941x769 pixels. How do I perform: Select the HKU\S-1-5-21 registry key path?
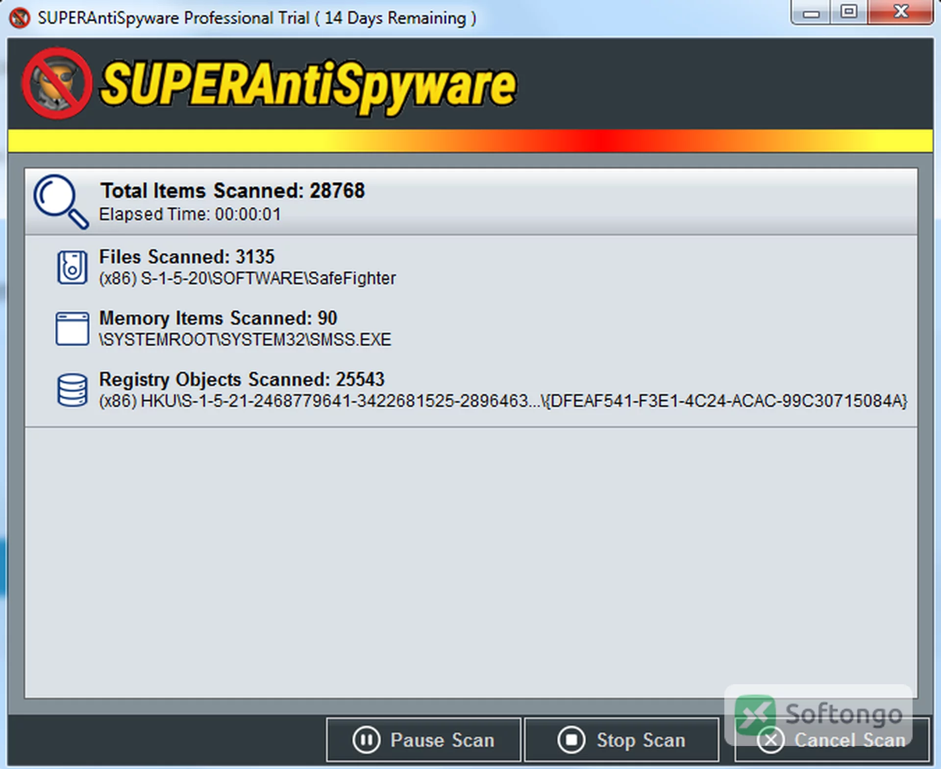(x=503, y=401)
